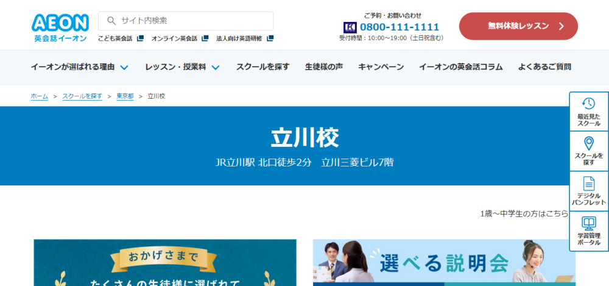Open 最近見たスクール side label
The height and width of the screenshot is (286, 609).
pyautogui.click(x=589, y=120)
